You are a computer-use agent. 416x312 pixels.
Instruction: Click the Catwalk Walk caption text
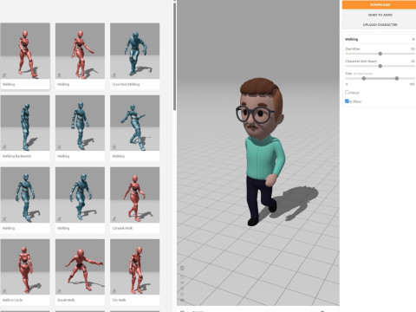pyautogui.click(x=122, y=228)
